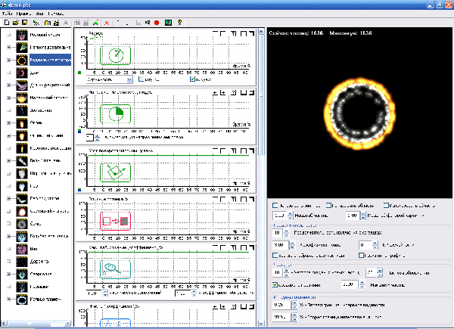
Task: Click the pink square-to-square icon in graph
Action: tap(116, 220)
